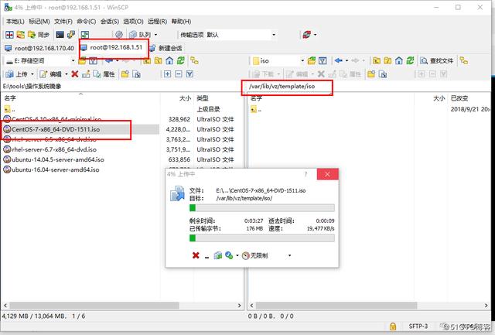495x335 pixels.
Task: Open the 帮助(H) menu
Action: point(181,22)
